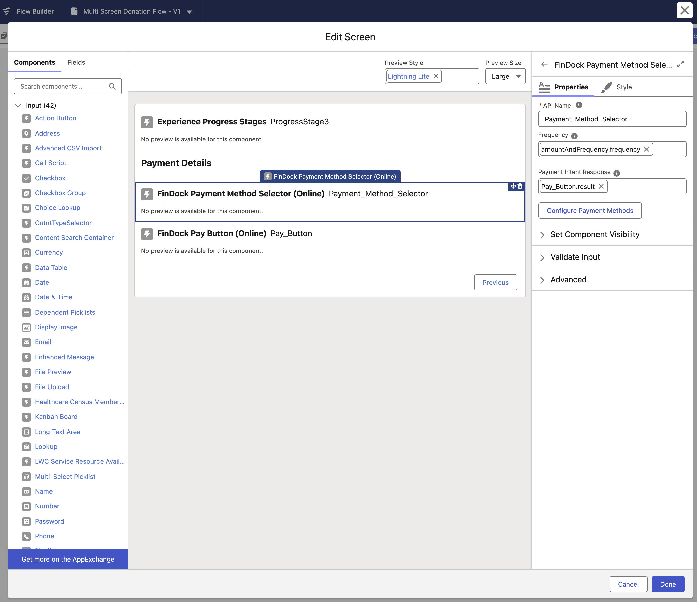This screenshot has height=602, width=697.
Task: Add the File Upload component
Action: (52, 387)
